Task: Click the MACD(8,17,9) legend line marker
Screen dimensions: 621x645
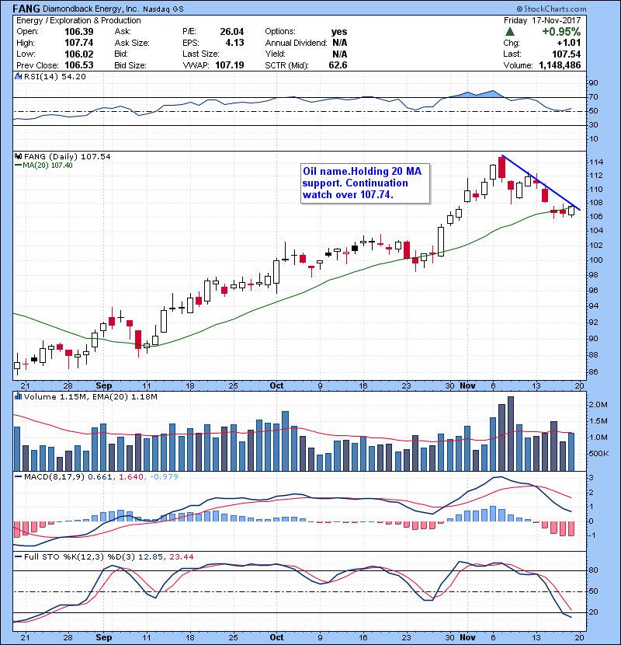Action: (x=18, y=477)
